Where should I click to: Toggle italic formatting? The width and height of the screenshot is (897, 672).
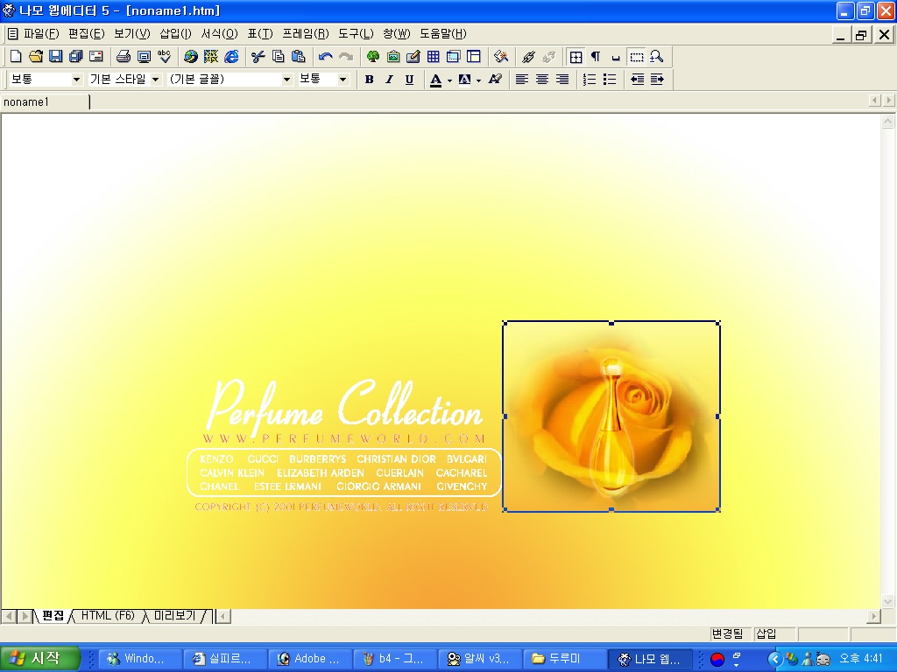point(389,80)
